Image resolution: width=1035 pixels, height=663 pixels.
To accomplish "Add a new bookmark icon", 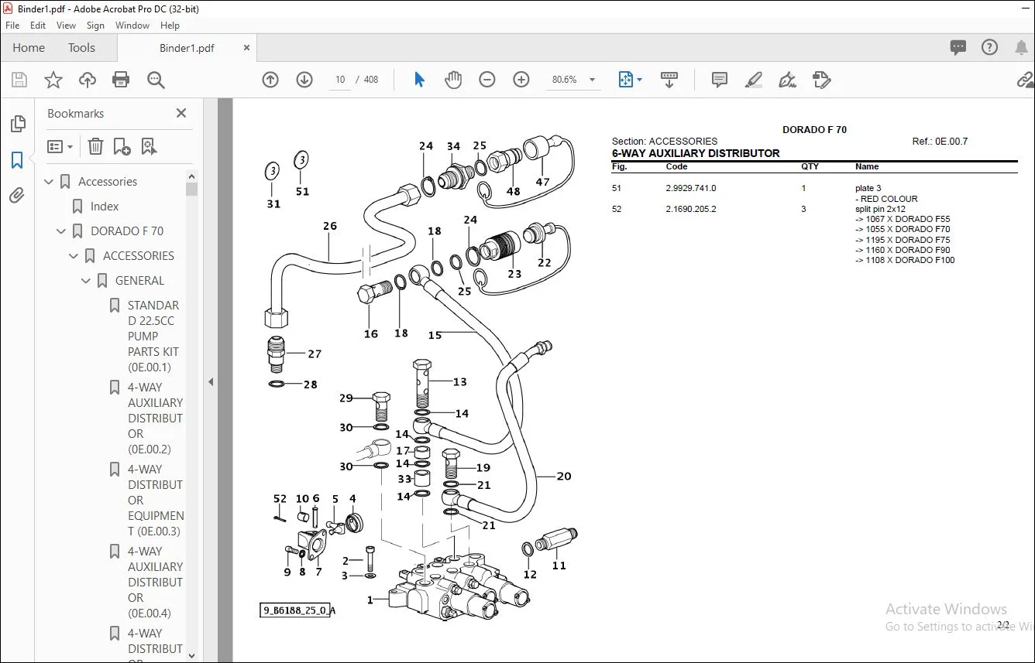I will pos(122,146).
